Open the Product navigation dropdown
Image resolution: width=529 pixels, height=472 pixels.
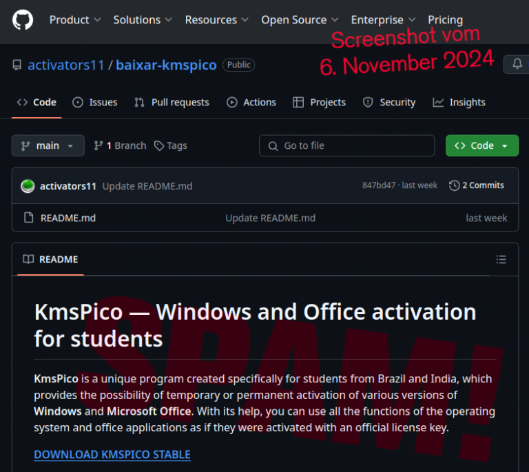point(75,20)
